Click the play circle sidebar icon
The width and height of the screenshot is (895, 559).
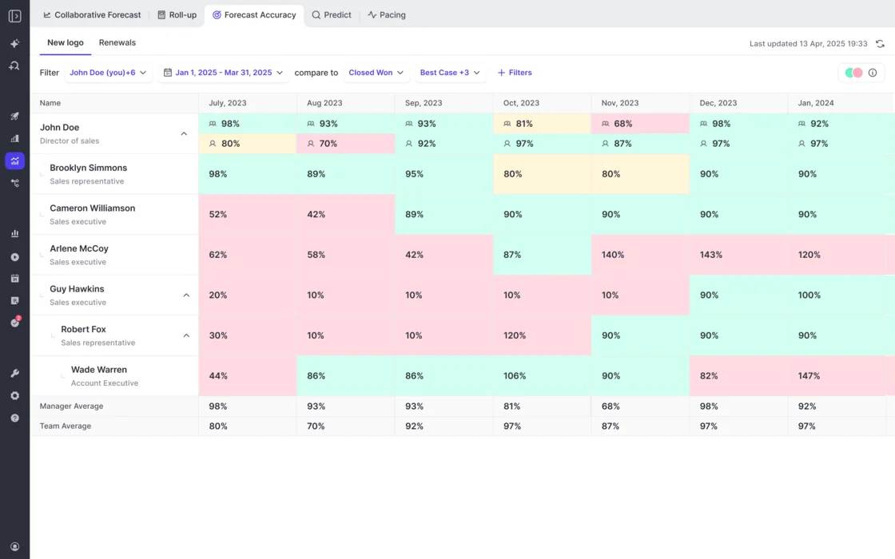pyautogui.click(x=15, y=257)
